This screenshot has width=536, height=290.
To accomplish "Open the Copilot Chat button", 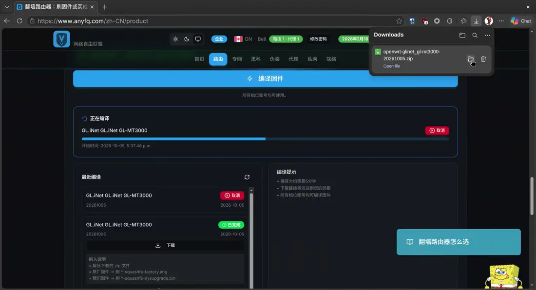I will 521,21.
